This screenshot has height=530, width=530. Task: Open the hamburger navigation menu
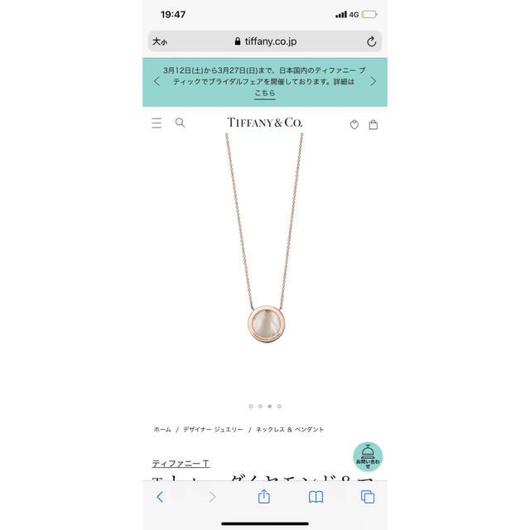[157, 123]
